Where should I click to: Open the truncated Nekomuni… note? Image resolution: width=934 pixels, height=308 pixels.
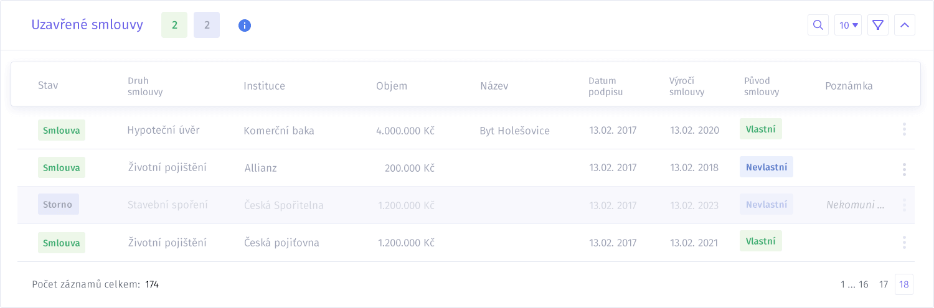click(856, 205)
